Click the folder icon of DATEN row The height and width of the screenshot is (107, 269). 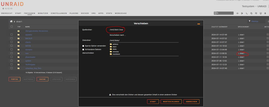pos(18,46)
